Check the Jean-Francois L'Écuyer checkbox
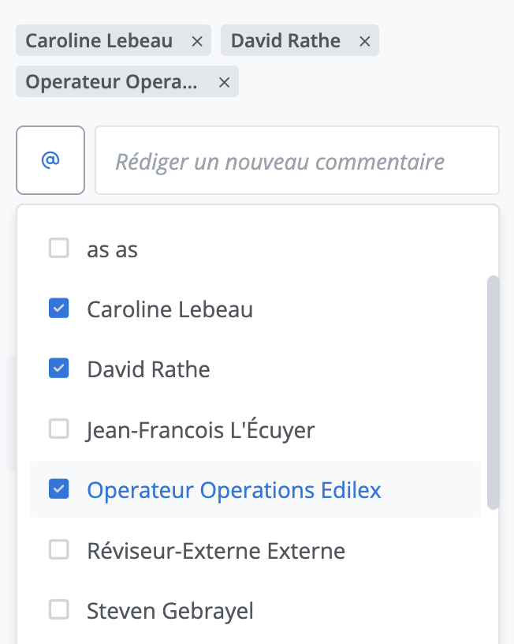 pyautogui.click(x=59, y=429)
